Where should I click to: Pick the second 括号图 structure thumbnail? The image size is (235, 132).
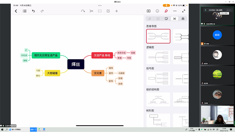pyautogui.click(x=181, y=78)
